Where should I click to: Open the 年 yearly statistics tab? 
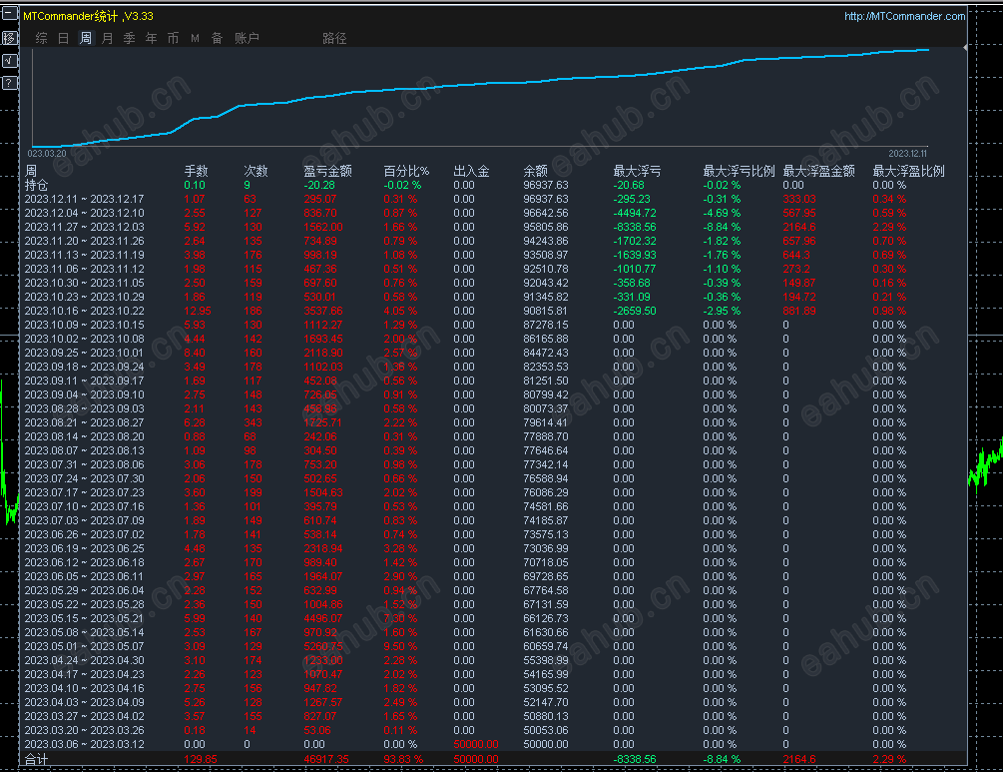point(152,38)
